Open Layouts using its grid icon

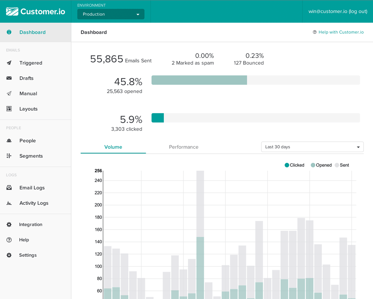point(9,109)
